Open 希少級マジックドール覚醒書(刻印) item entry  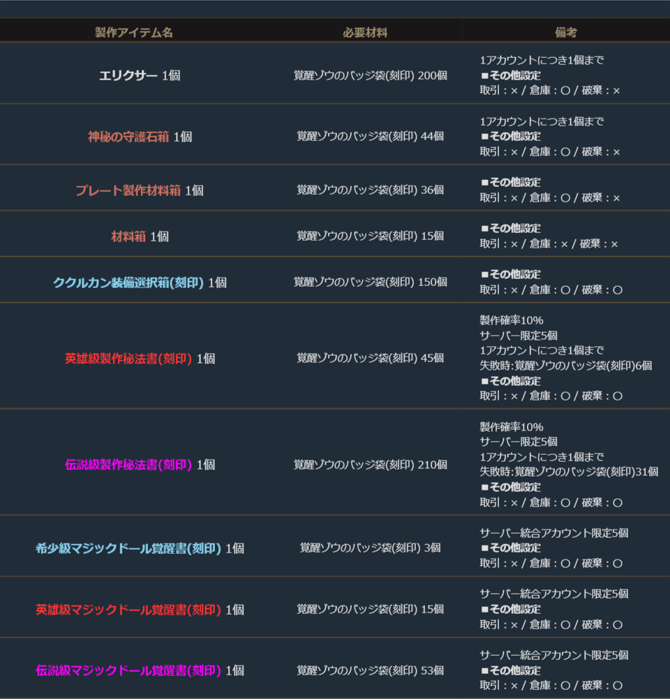(x=128, y=548)
